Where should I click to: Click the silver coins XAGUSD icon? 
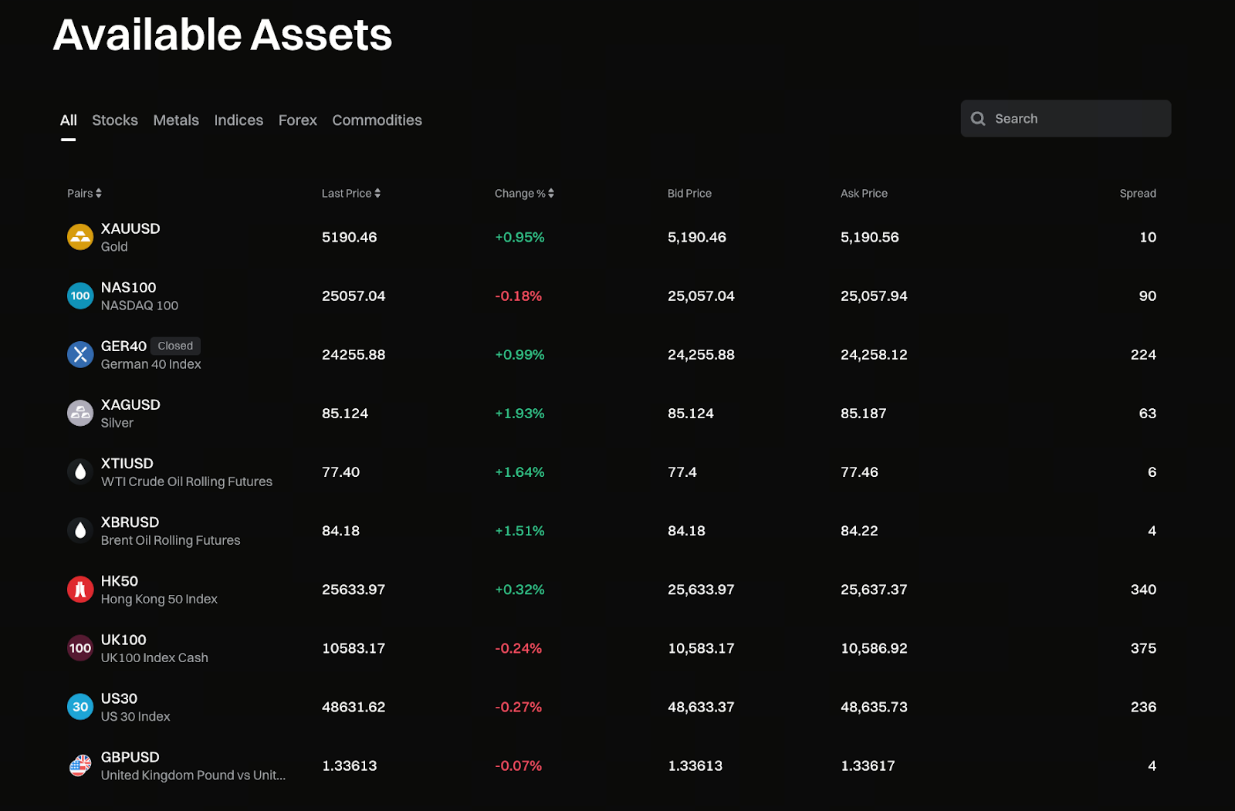pos(80,413)
